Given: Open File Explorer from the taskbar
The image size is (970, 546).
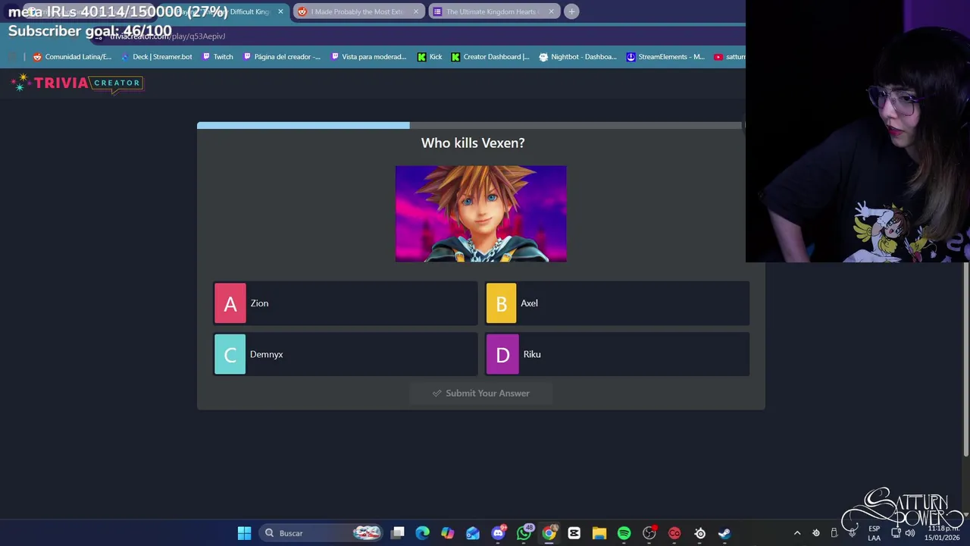Looking at the screenshot, I should click(599, 533).
